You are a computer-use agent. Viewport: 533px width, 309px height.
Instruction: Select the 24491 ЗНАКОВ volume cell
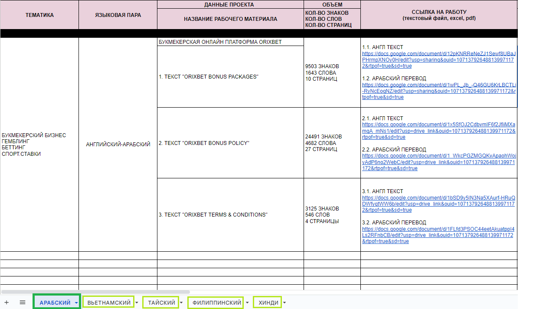[x=332, y=143]
